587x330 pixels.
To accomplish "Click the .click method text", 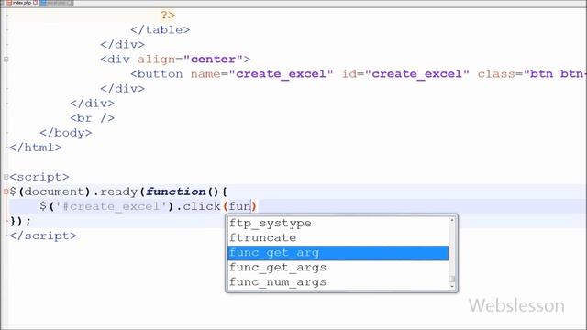I will (198, 206).
